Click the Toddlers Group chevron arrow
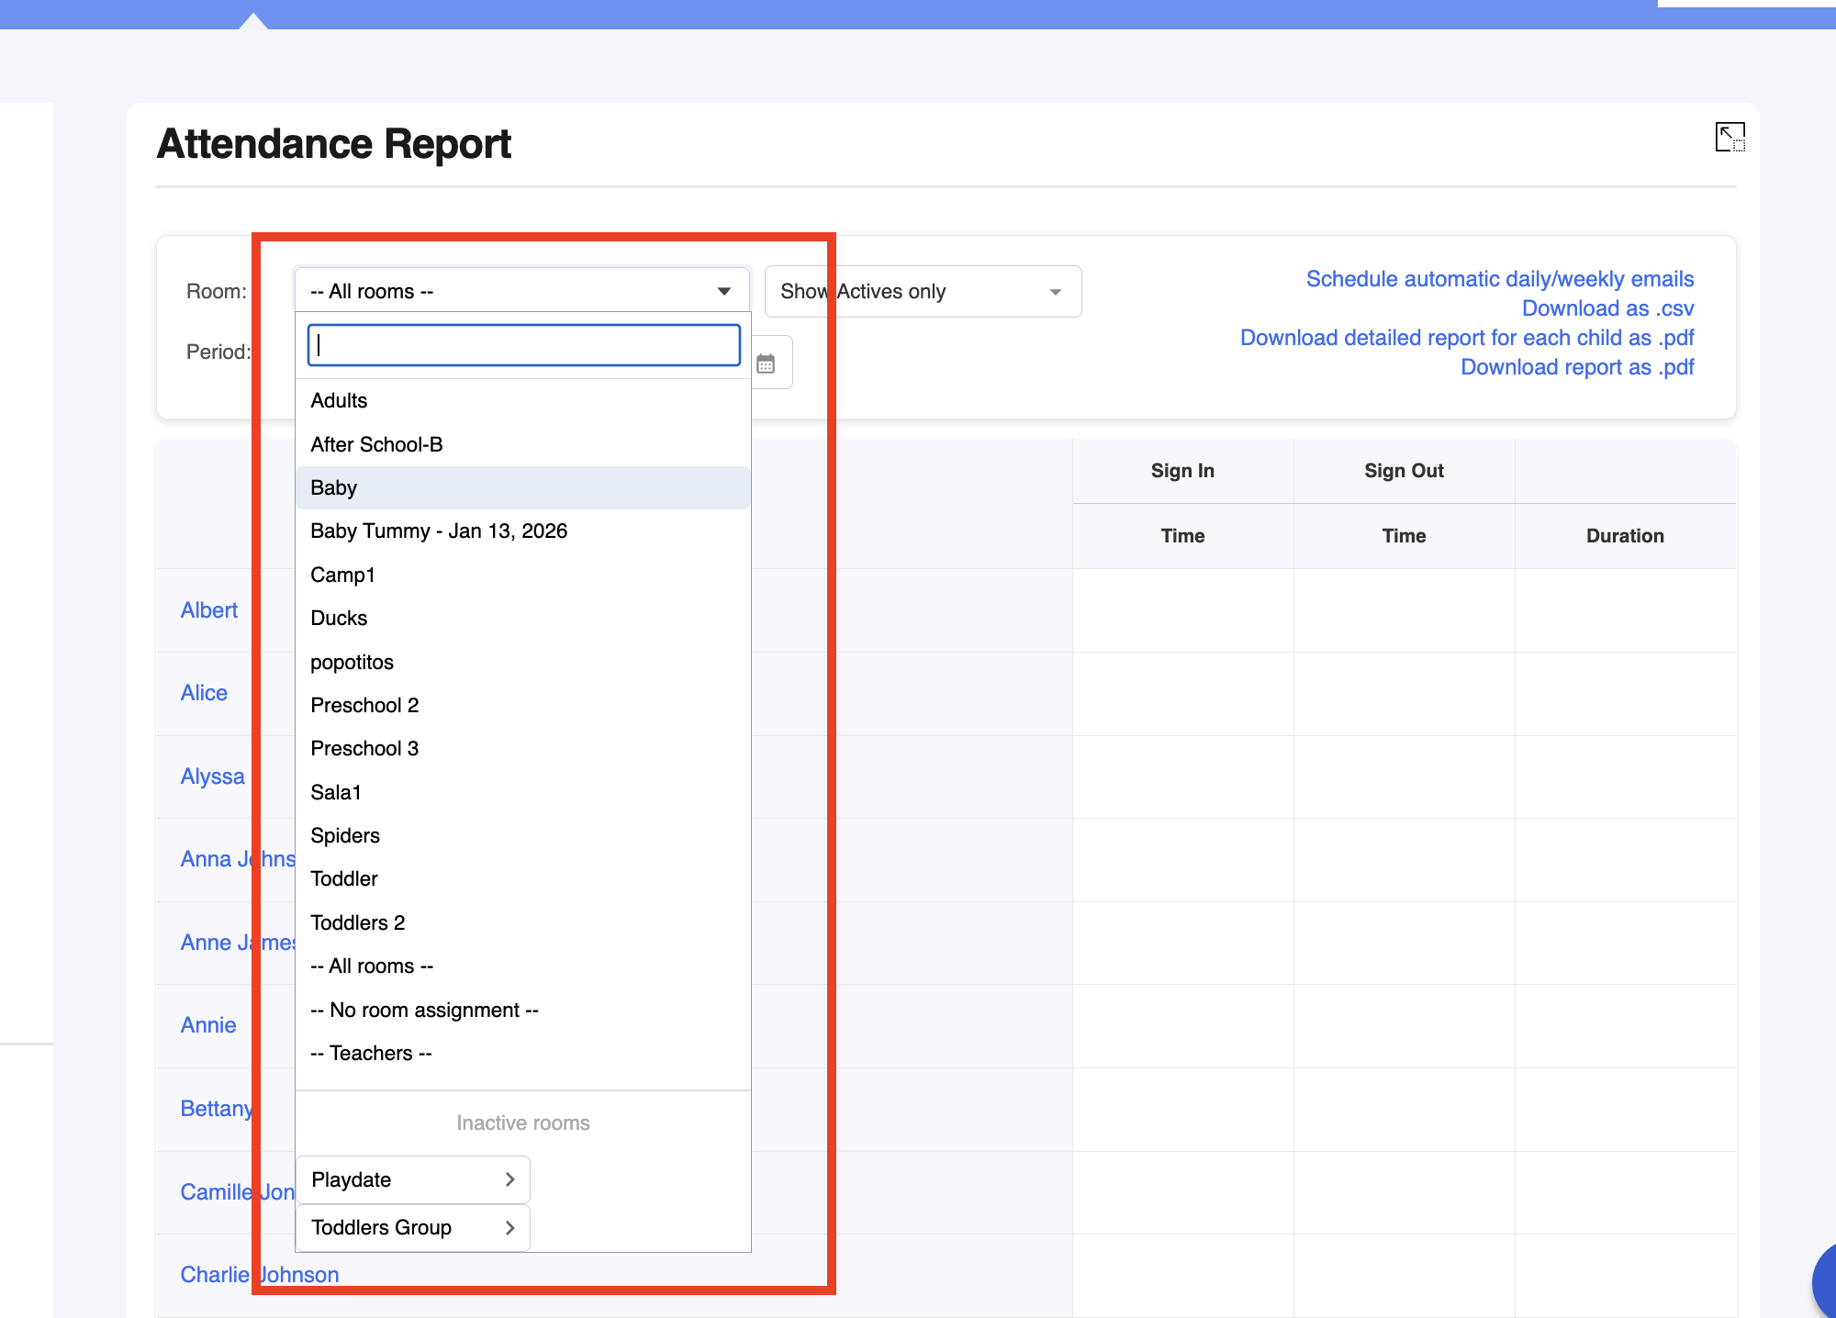Image resolution: width=1836 pixels, height=1318 pixels. (510, 1228)
